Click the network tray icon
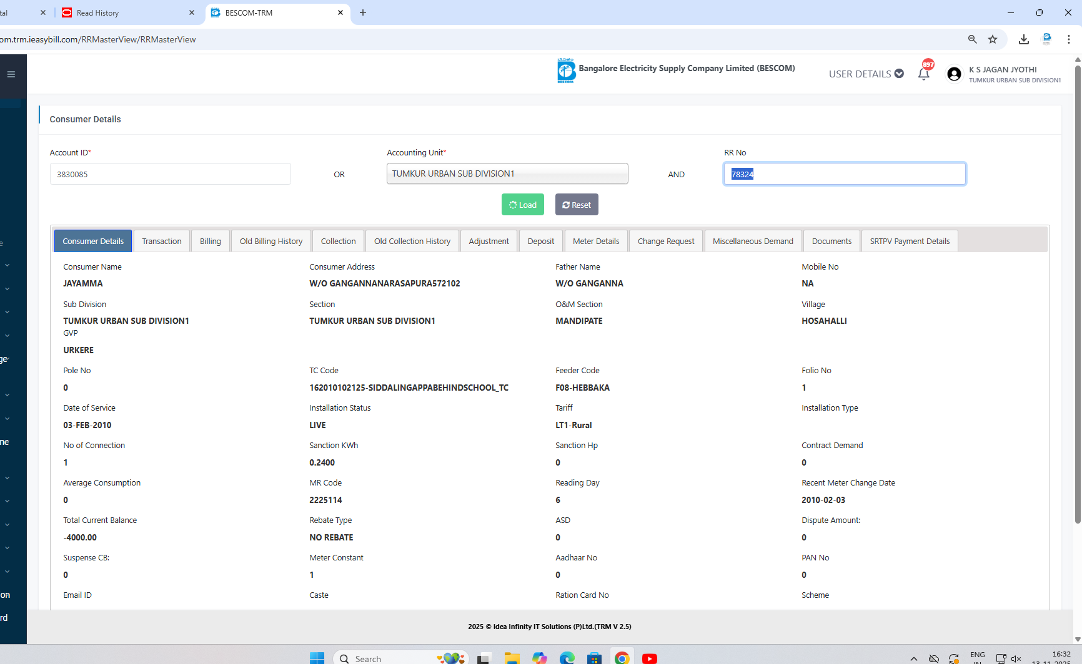The width and height of the screenshot is (1082, 664). 1001,659
